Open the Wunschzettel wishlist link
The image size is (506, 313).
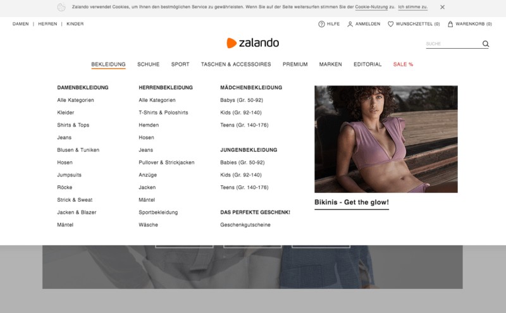point(417,24)
